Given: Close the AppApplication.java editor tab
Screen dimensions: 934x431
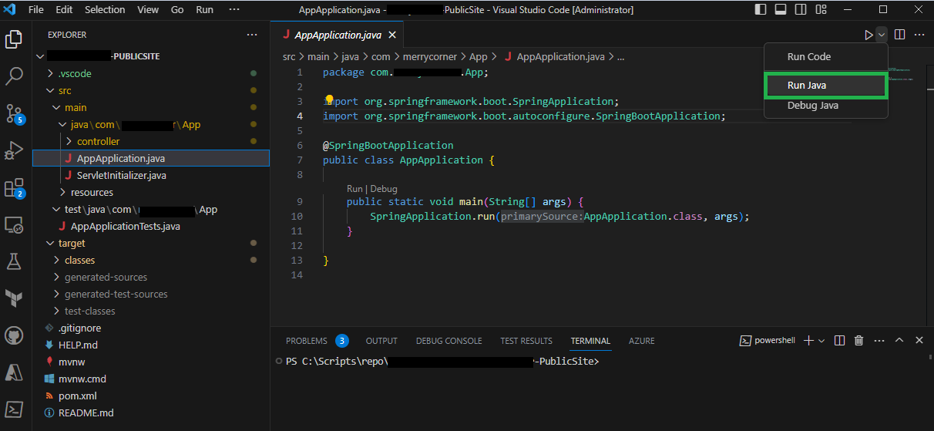Looking at the screenshot, I should pos(392,35).
